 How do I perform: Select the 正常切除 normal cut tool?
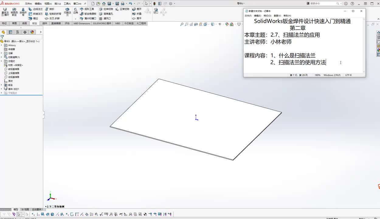click(x=122, y=9)
